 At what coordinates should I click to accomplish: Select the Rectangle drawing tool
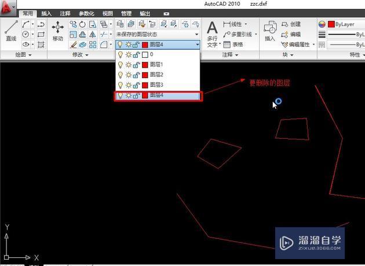(x=41, y=34)
